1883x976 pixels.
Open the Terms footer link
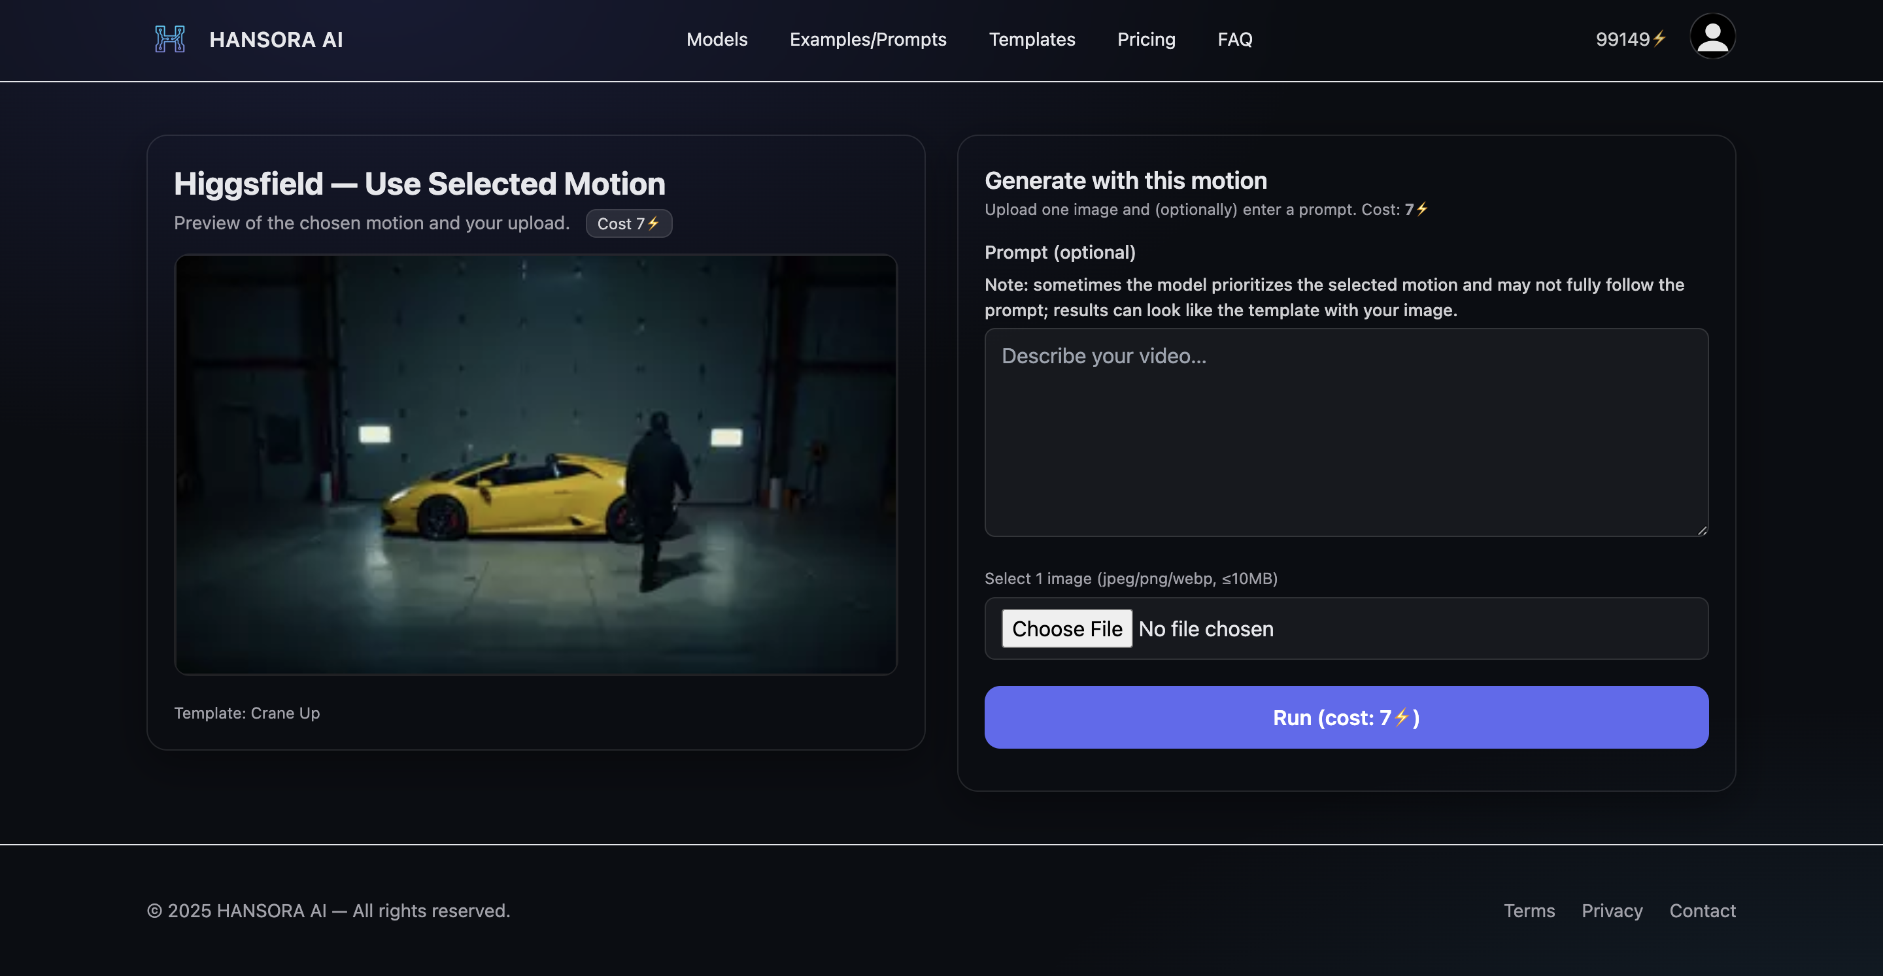click(x=1529, y=911)
